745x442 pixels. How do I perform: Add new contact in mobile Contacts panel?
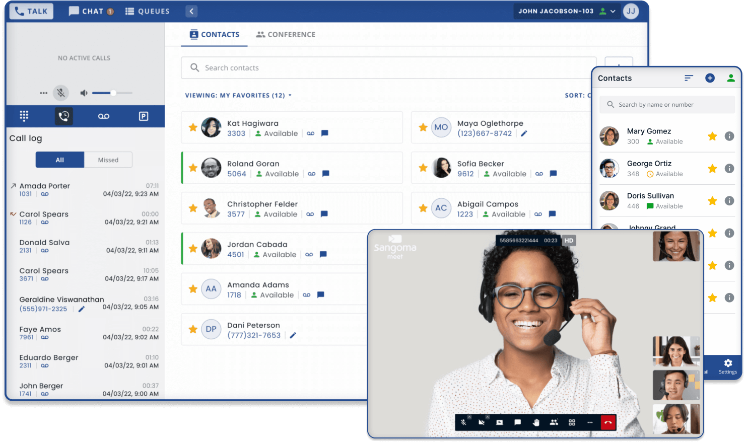pos(710,78)
